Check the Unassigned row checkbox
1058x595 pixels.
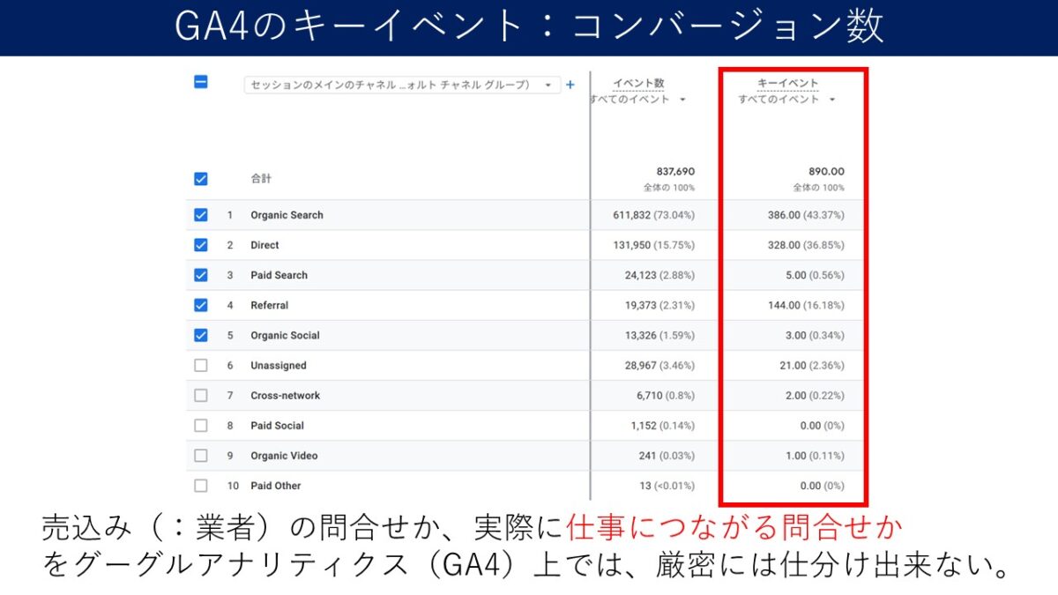click(201, 365)
